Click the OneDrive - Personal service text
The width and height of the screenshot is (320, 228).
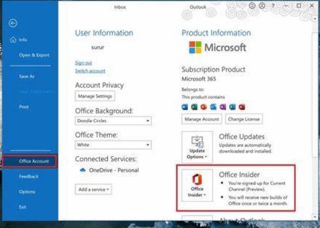114,170
